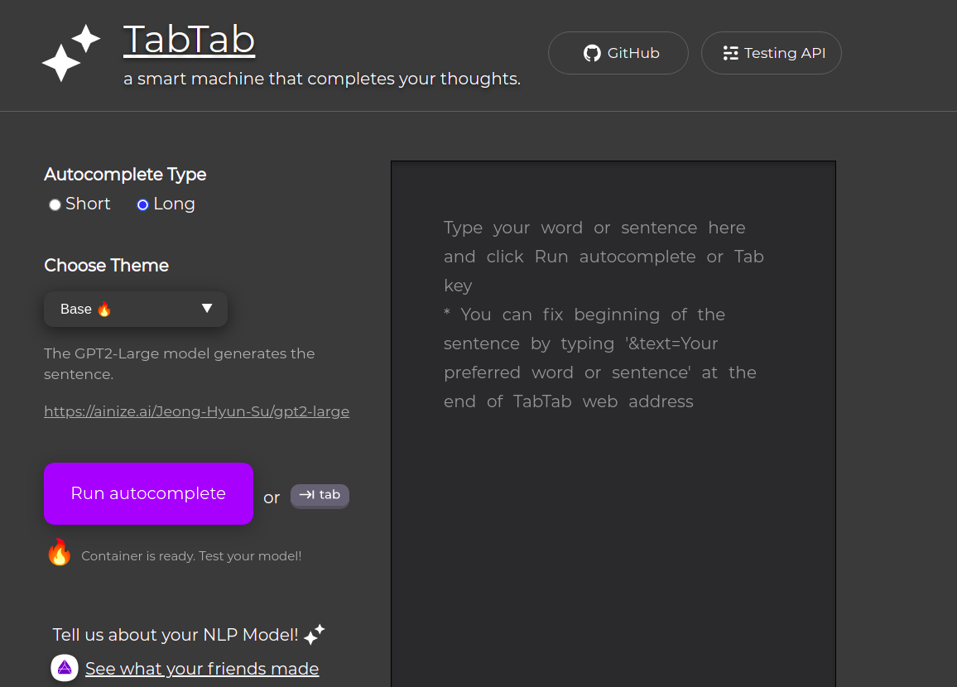The image size is (957, 687).
Task: Select the Long autocomplete type
Action: 142,204
